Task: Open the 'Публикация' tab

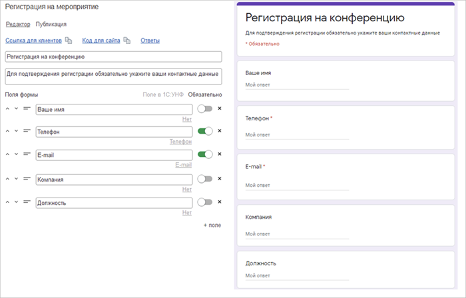Action: point(51,24)
